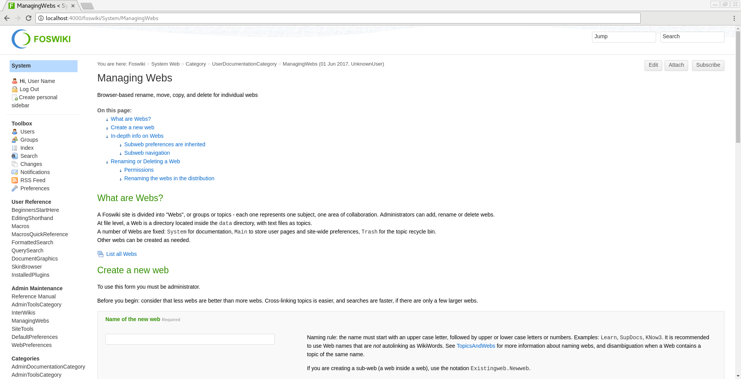Click the Preferences wrench icon

15,188
